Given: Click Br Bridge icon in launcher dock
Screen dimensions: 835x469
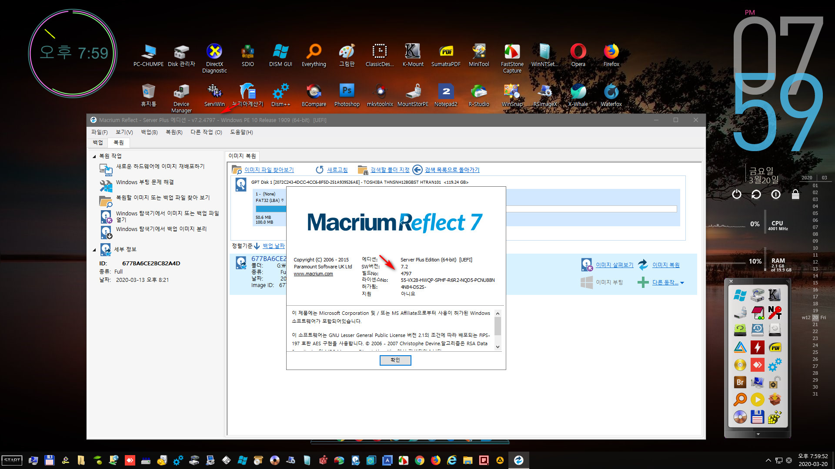Looking at the screenshot, I should (740, 382).
